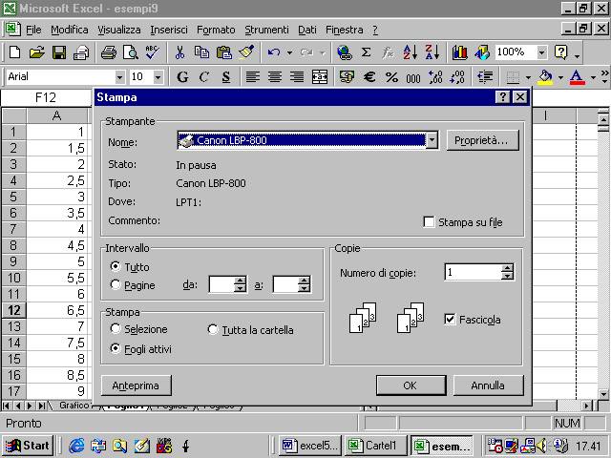Image resolution: width=611 pixels, height=458 pixels.
Task: Click the Underline S formatting icon
Action: click(226, 77)
